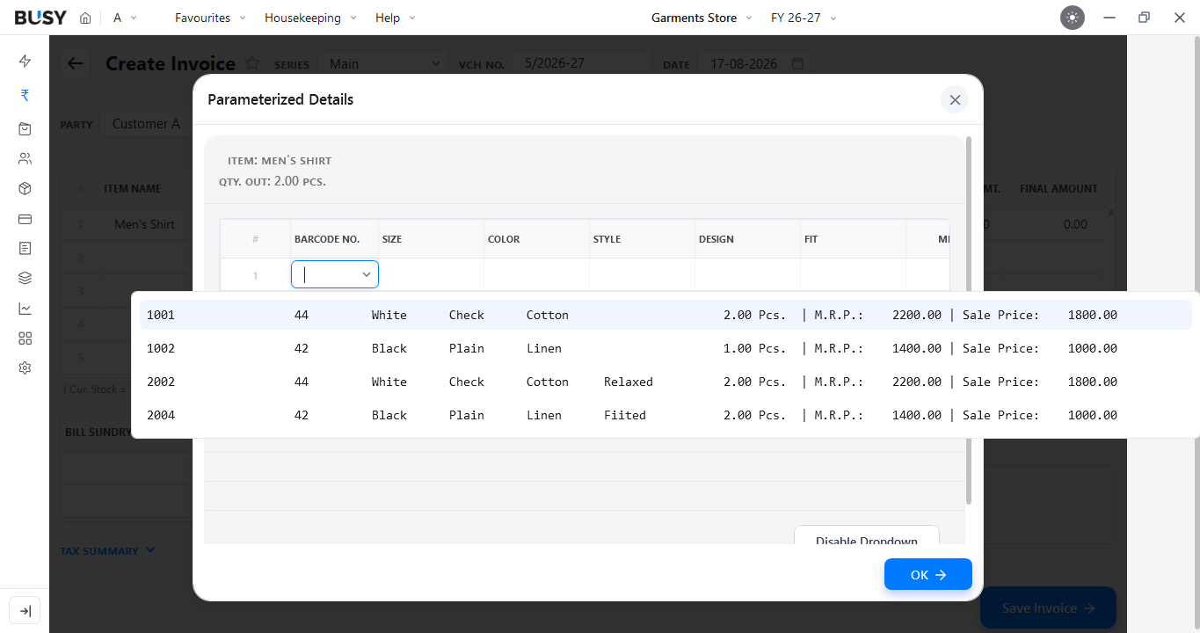Select barcode 1001 White Check Cotton
Image resolution: width=1200 pixels, height=633 pixels.
pos(665,315)
